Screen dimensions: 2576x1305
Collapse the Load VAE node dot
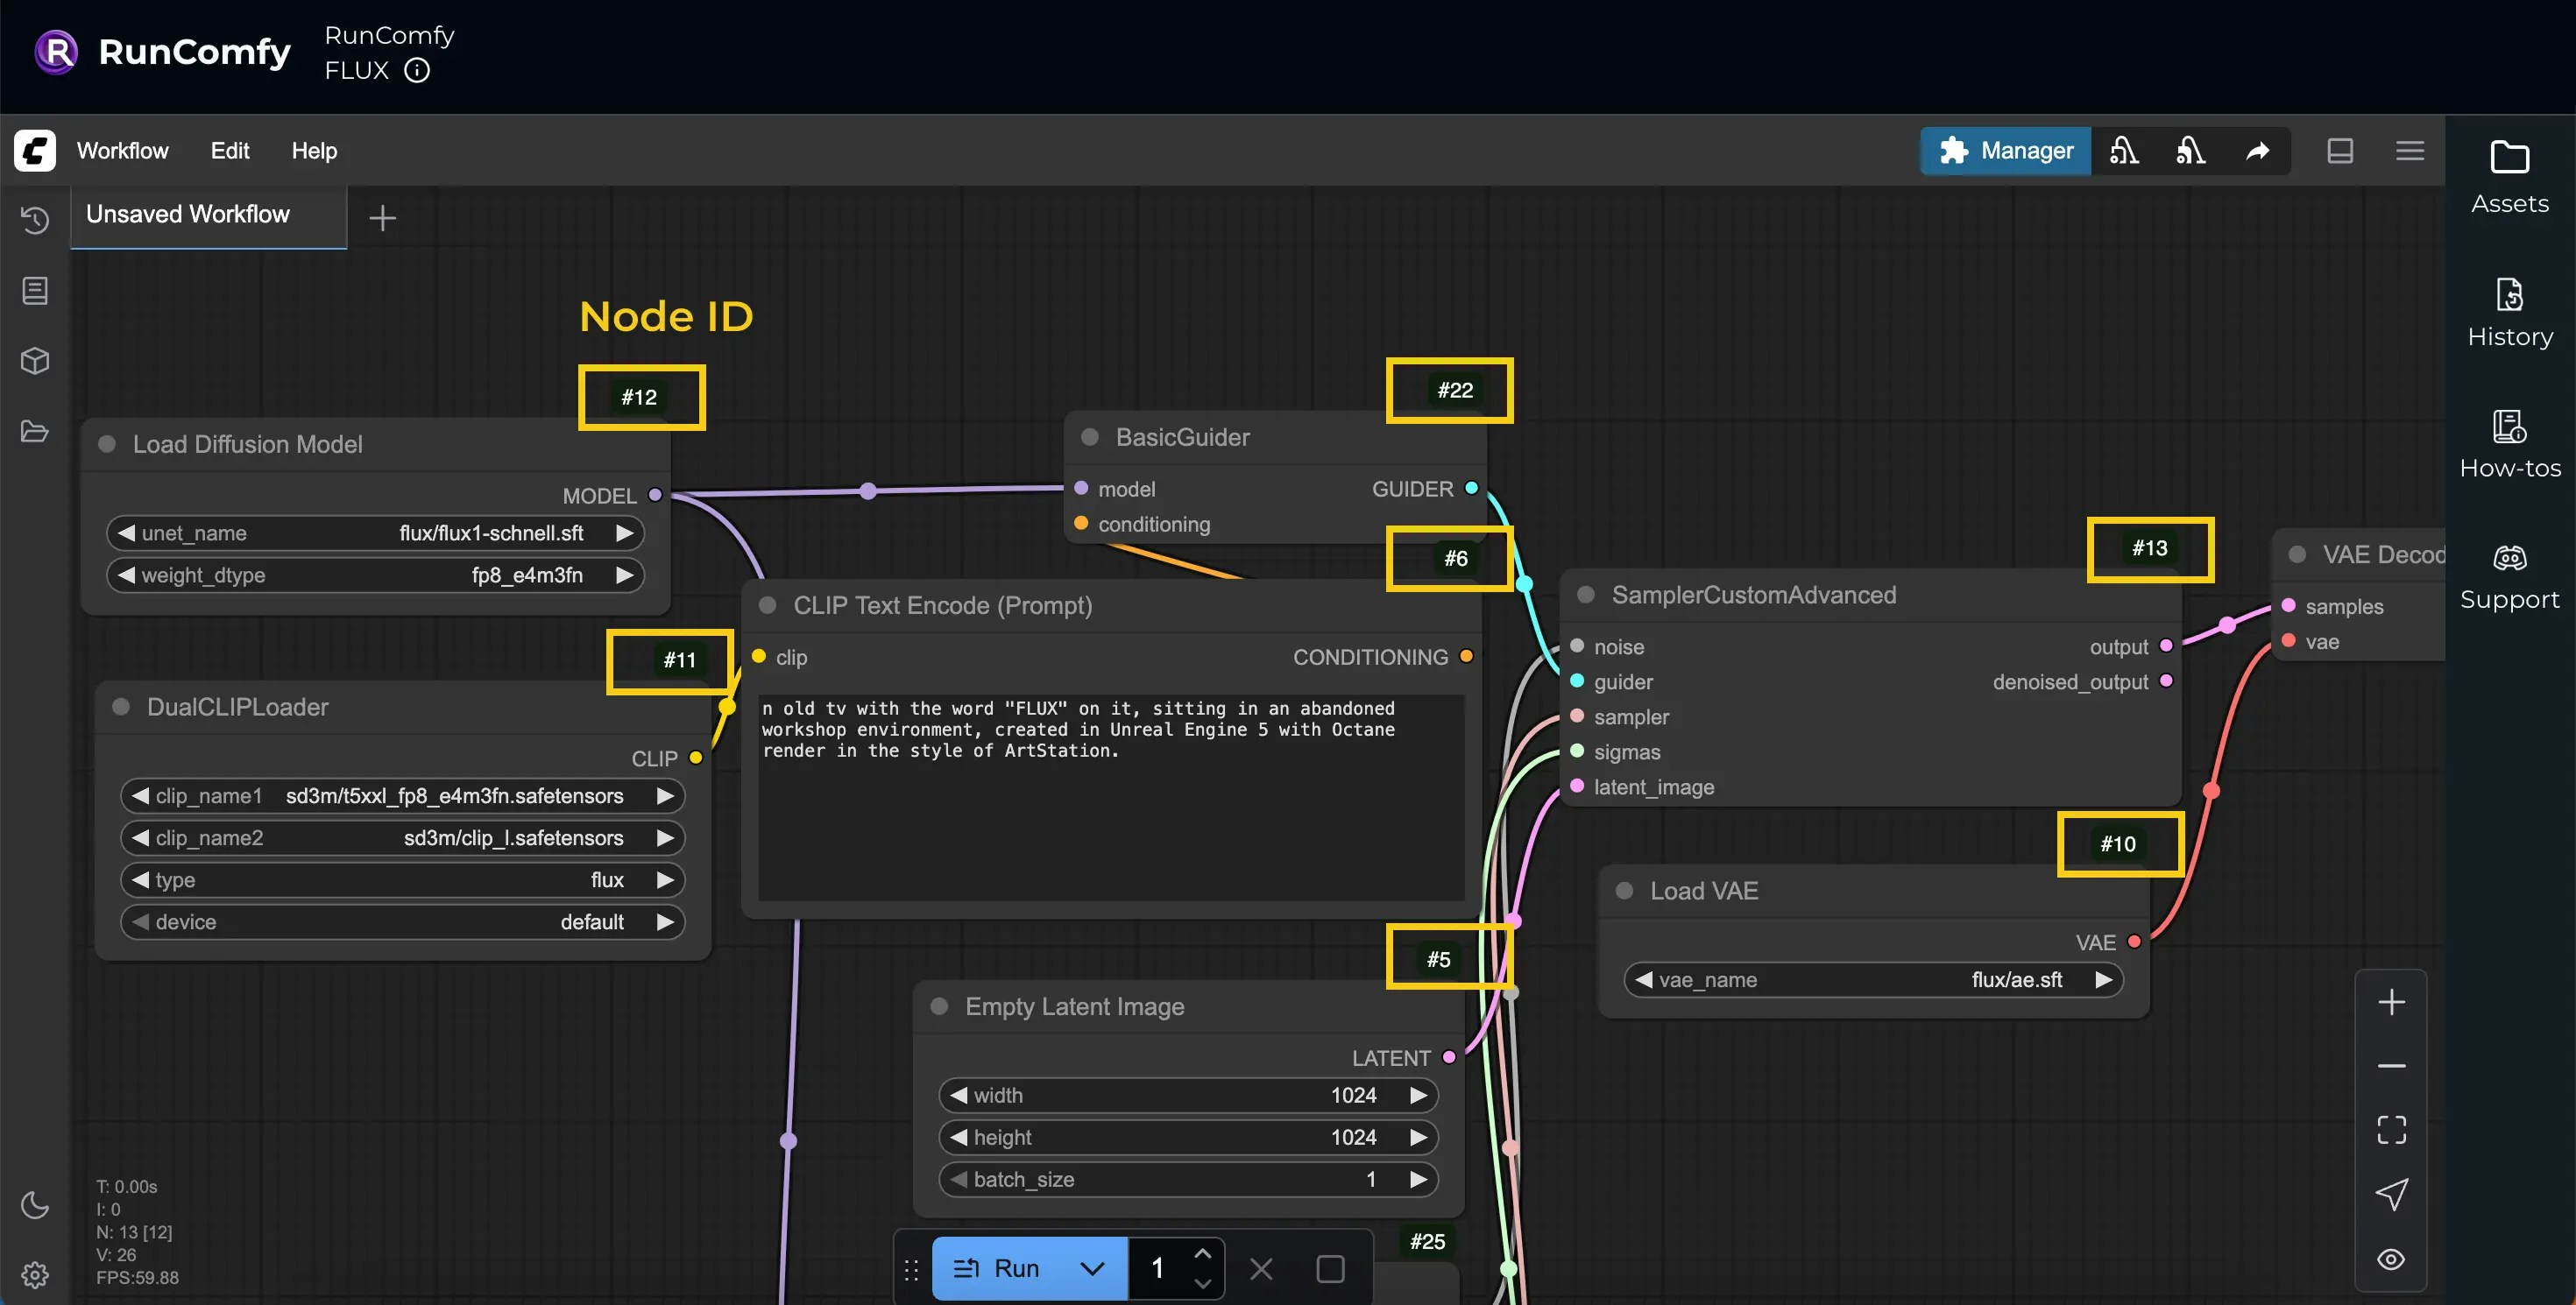point(1624,892)
